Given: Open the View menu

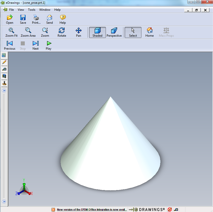Looking at the screenshot, I should [x=21, y=10].
